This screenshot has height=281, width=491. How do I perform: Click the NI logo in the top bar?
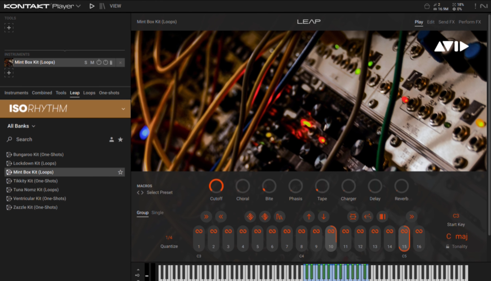[483, 6]
